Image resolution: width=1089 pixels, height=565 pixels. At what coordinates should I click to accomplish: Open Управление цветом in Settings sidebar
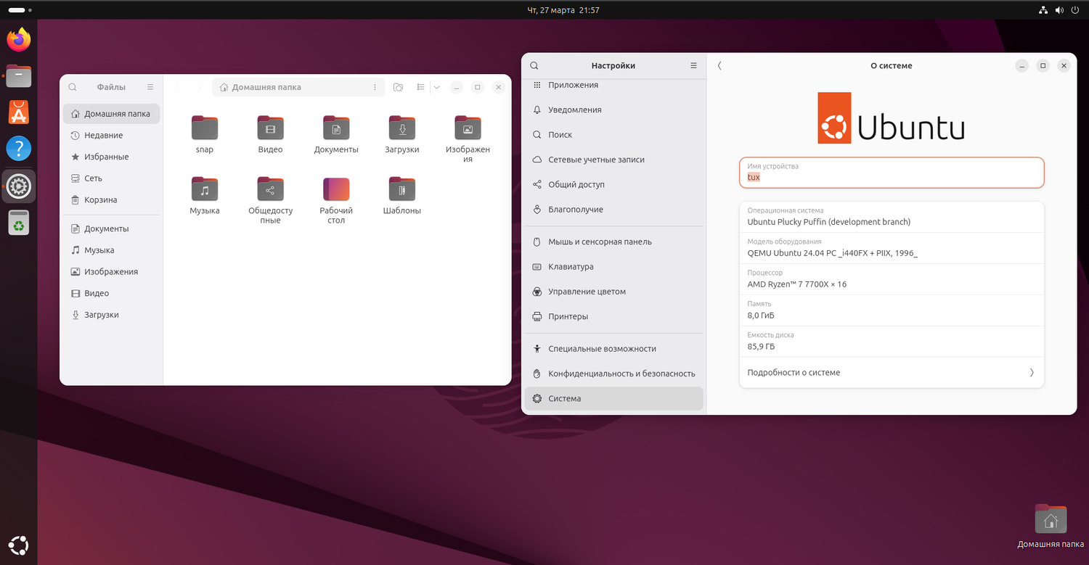[613, 292]
